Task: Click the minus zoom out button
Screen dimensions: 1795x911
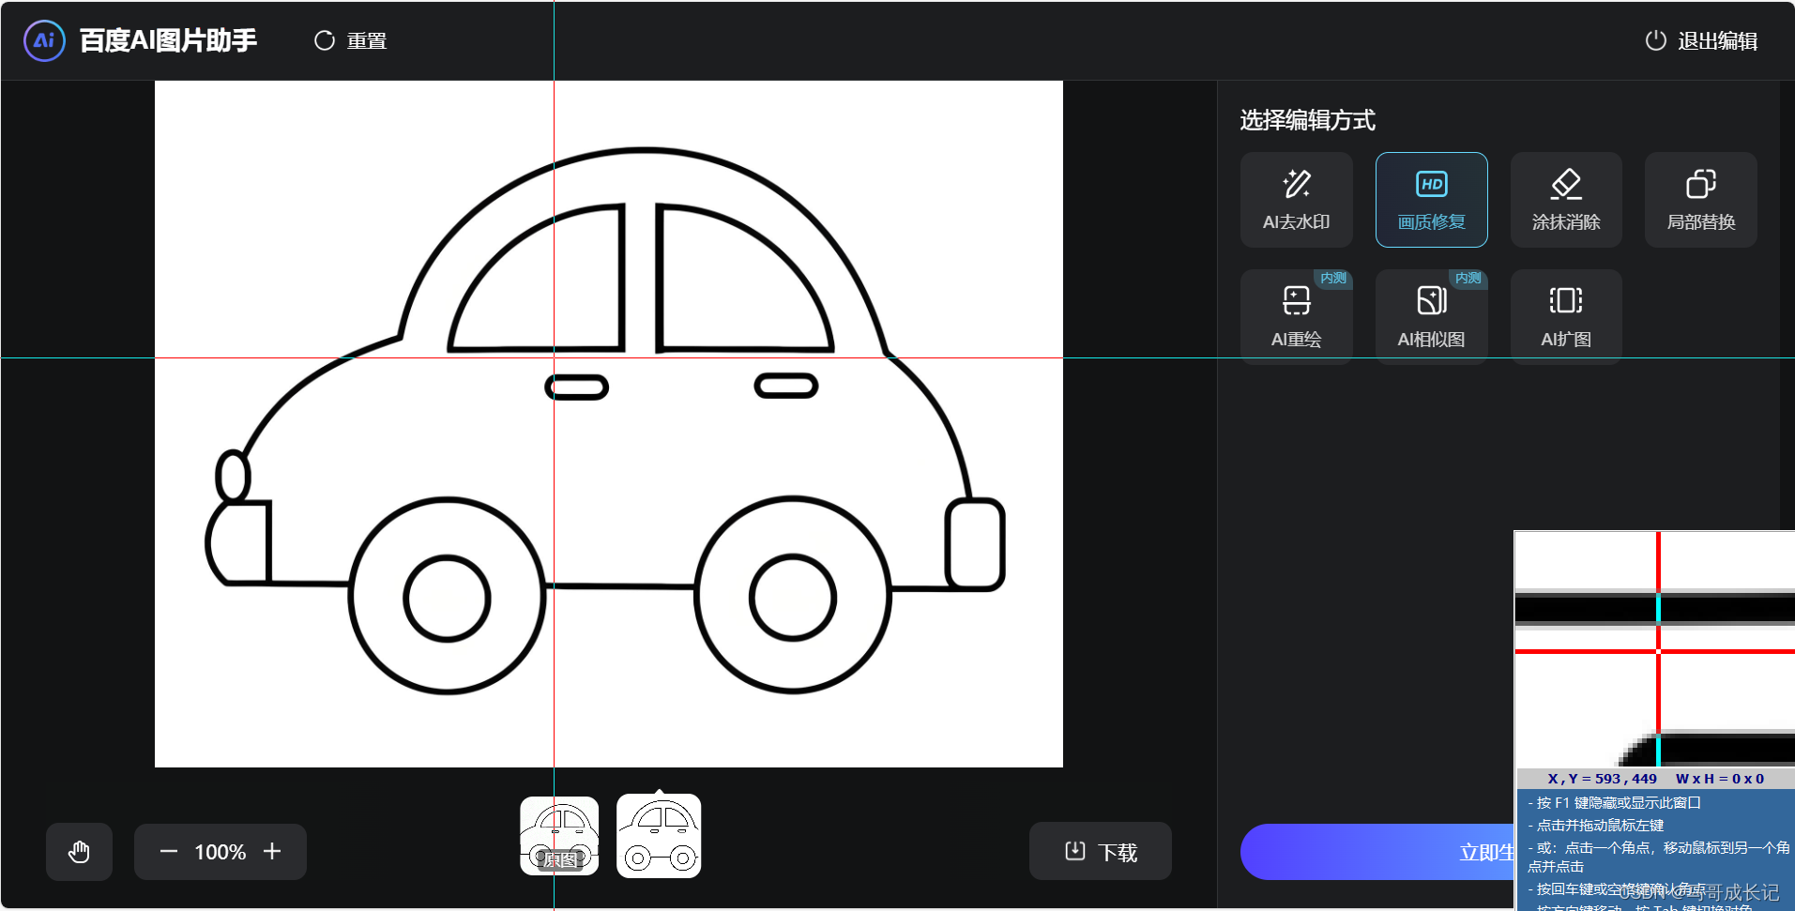Action: pyautogui.click(x=169, y=852)
